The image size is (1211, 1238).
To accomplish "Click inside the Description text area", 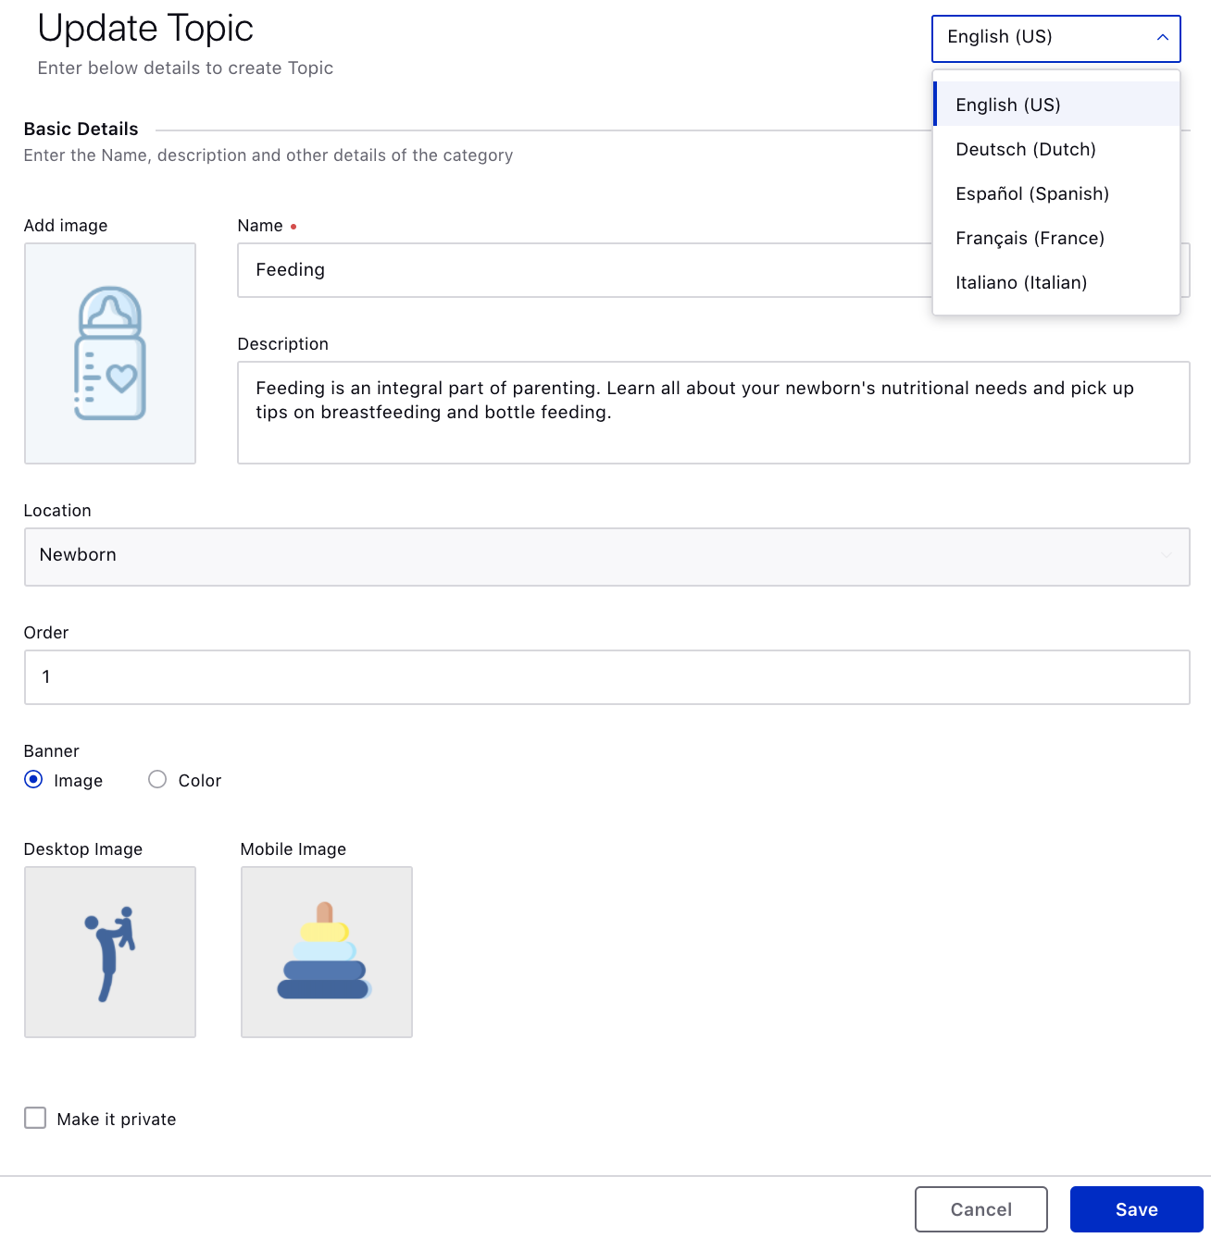I will [x=714, y=413].
